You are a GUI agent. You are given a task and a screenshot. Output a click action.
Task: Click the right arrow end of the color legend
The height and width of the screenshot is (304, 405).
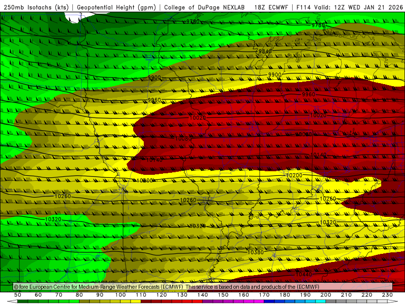pos(393,301)
